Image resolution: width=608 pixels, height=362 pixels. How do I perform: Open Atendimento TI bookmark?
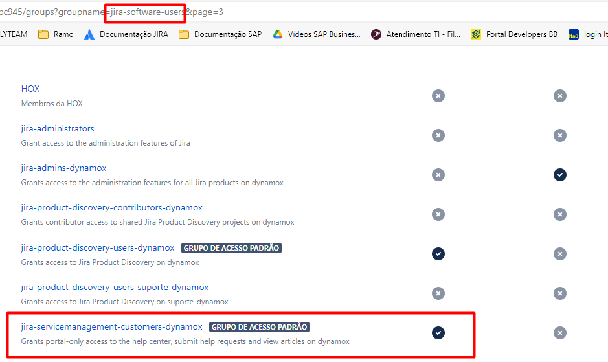416,34
